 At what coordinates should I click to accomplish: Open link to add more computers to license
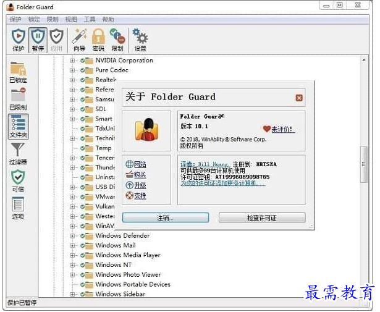(222, 183)
